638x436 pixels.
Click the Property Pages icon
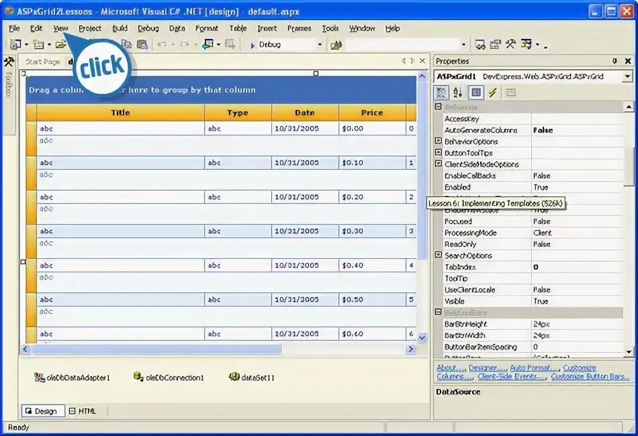(x=511, y=93)
